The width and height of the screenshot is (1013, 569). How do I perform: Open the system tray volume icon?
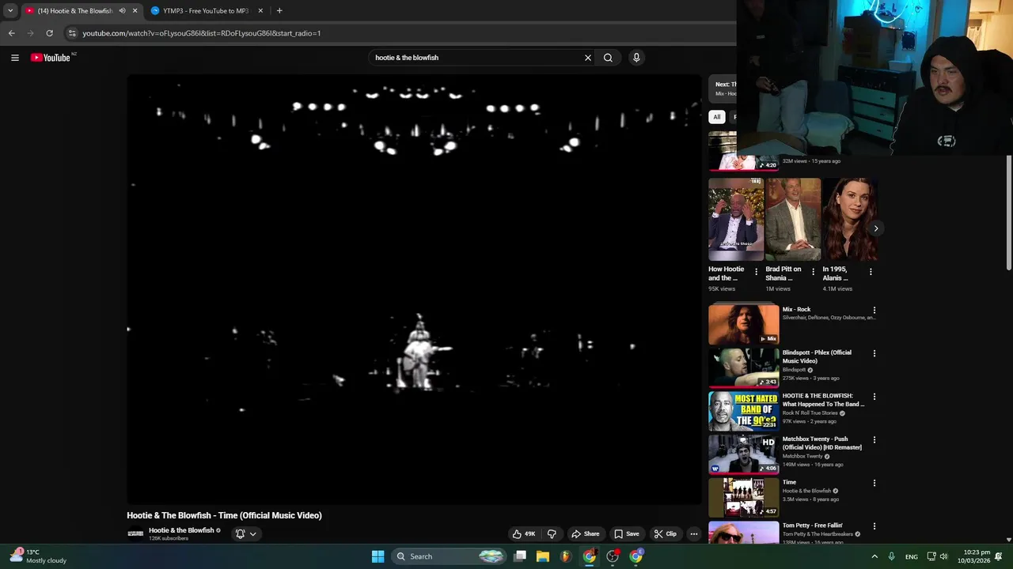[x=943, y=556]
